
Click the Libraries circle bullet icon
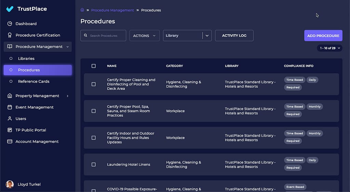pos(11,59)
